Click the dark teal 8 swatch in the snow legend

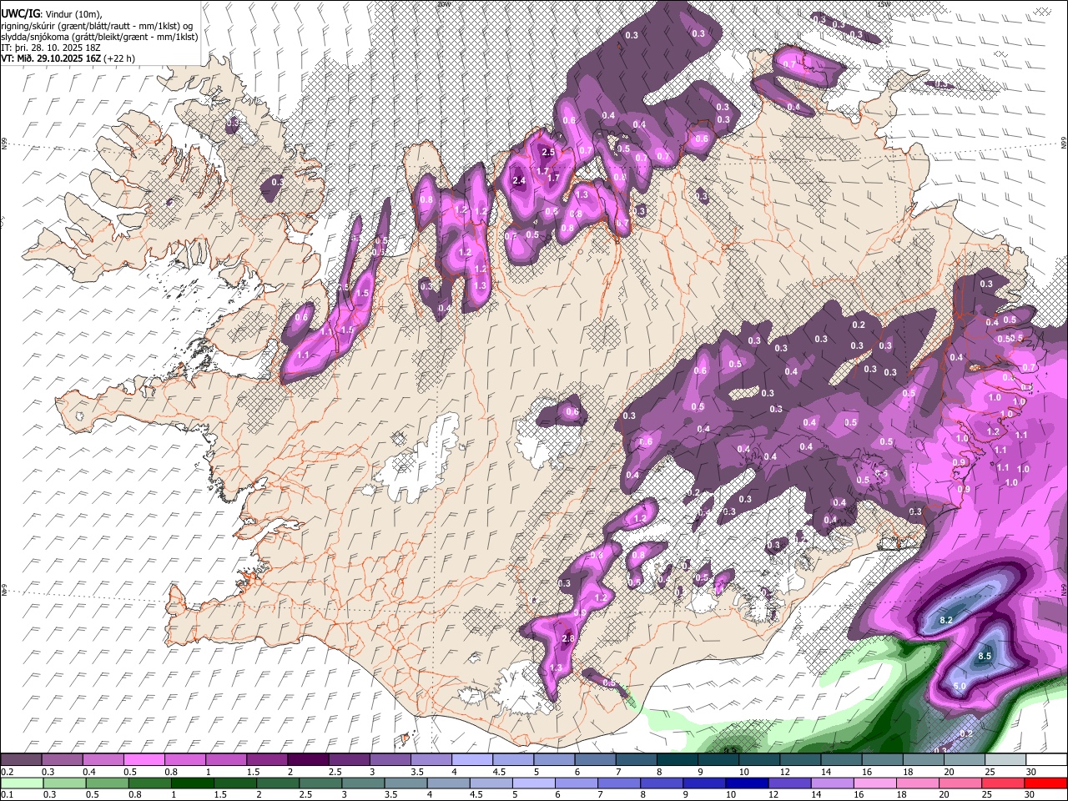(678, 760)
